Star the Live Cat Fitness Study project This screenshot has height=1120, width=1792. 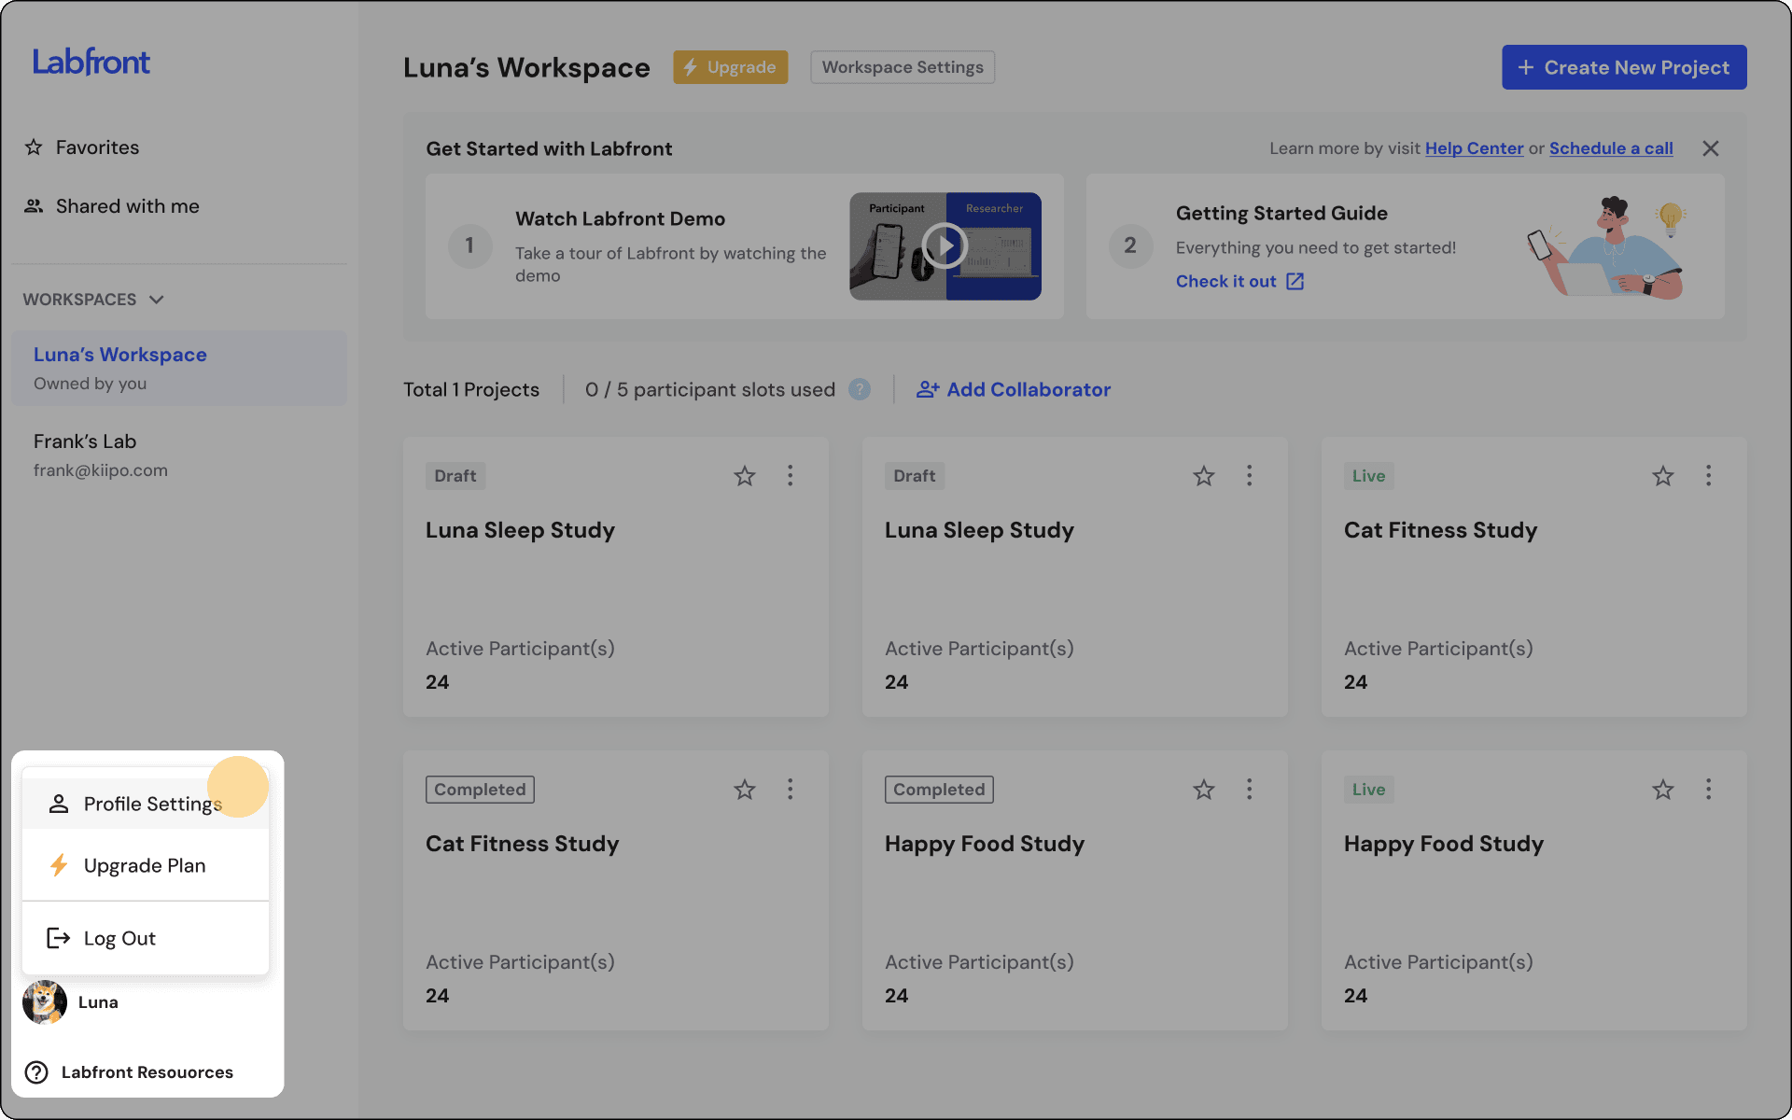point(1662,476)
